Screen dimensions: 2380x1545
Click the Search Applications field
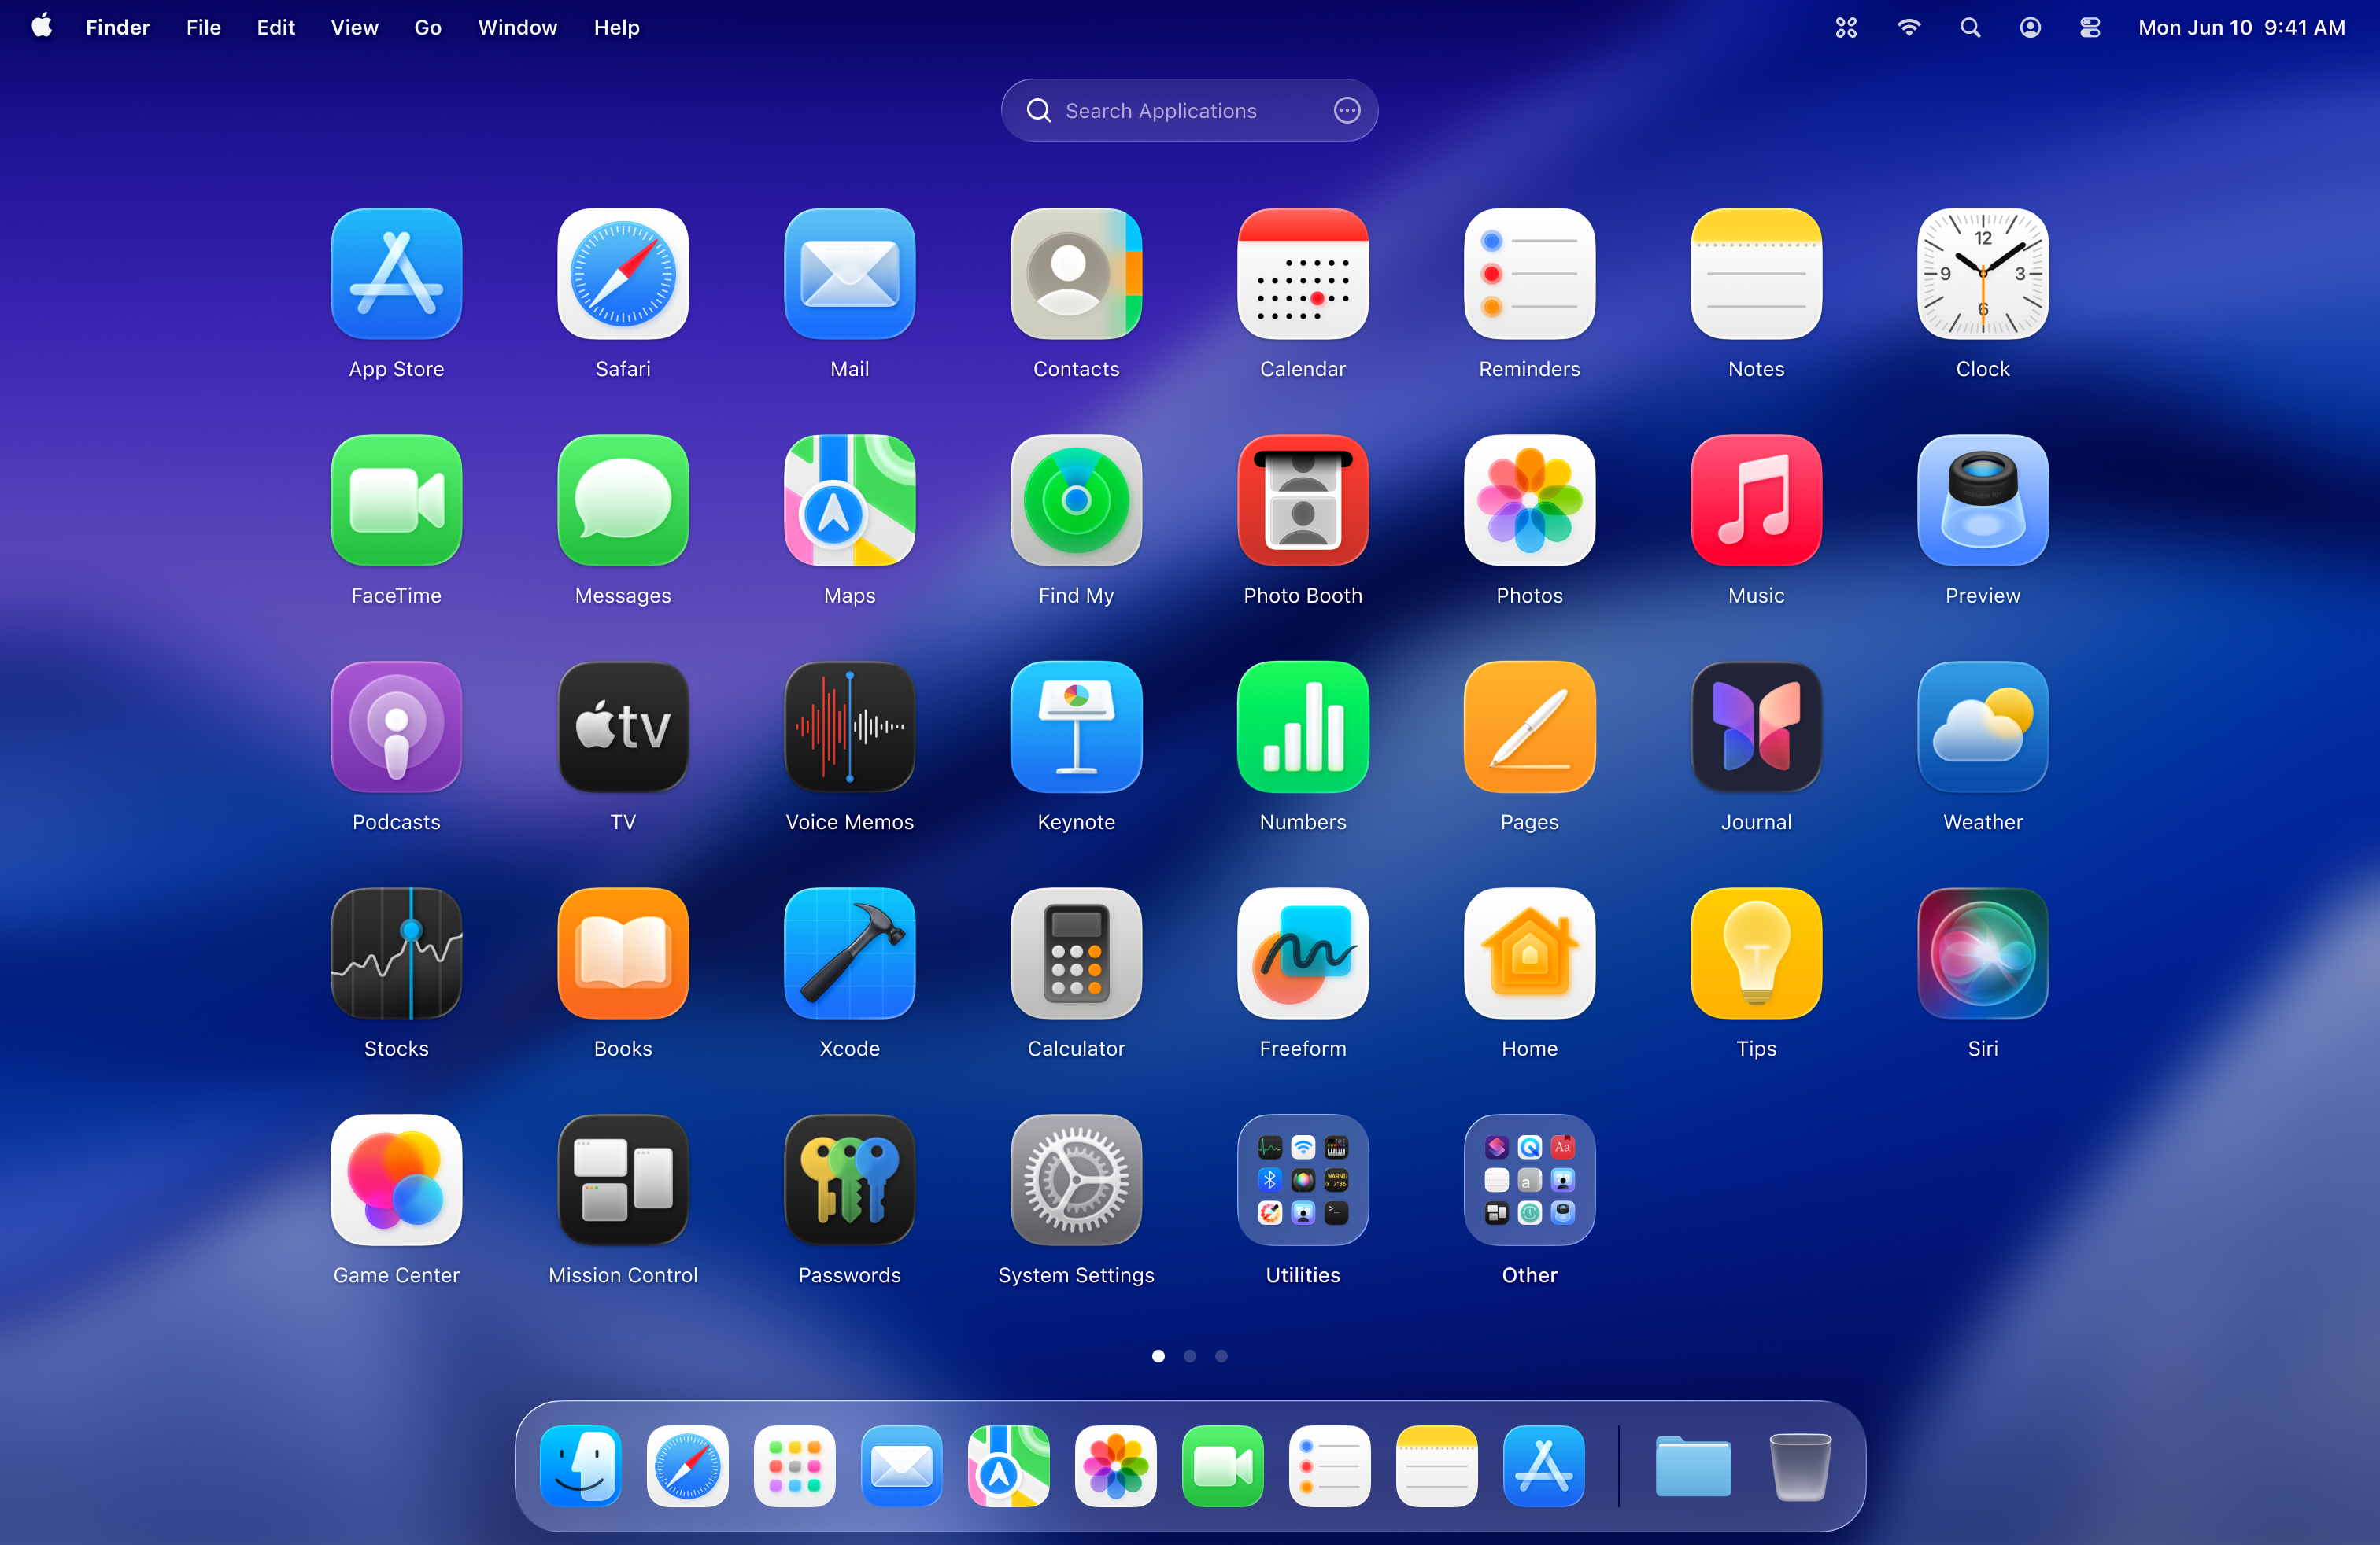coord(1189,110)
